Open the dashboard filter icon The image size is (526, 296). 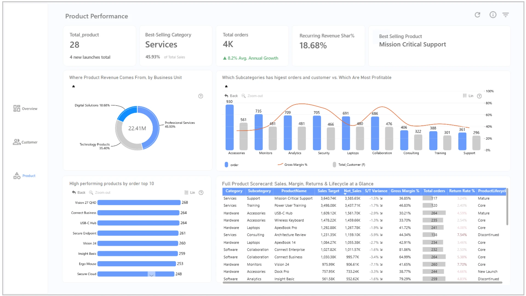click(x=505, y=15)
